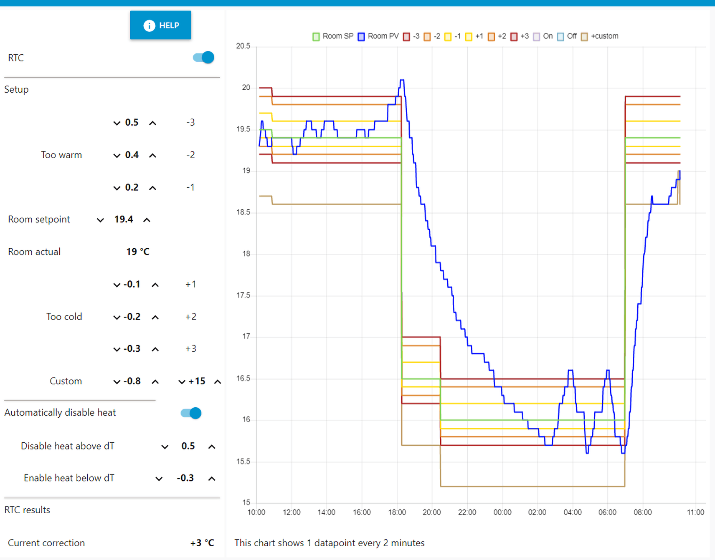
Task: Toggle Room SP series in chart legend
Action: click(x=333, y=36)
